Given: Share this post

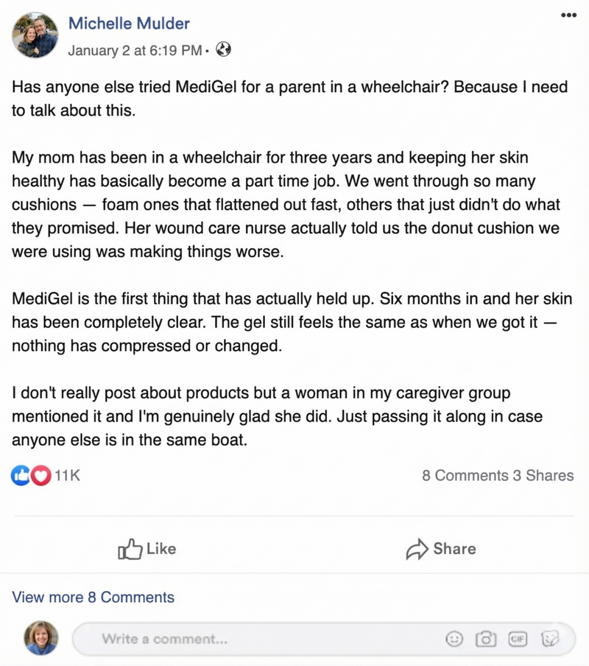Looking at the screenshot, I should coord(441,549).
